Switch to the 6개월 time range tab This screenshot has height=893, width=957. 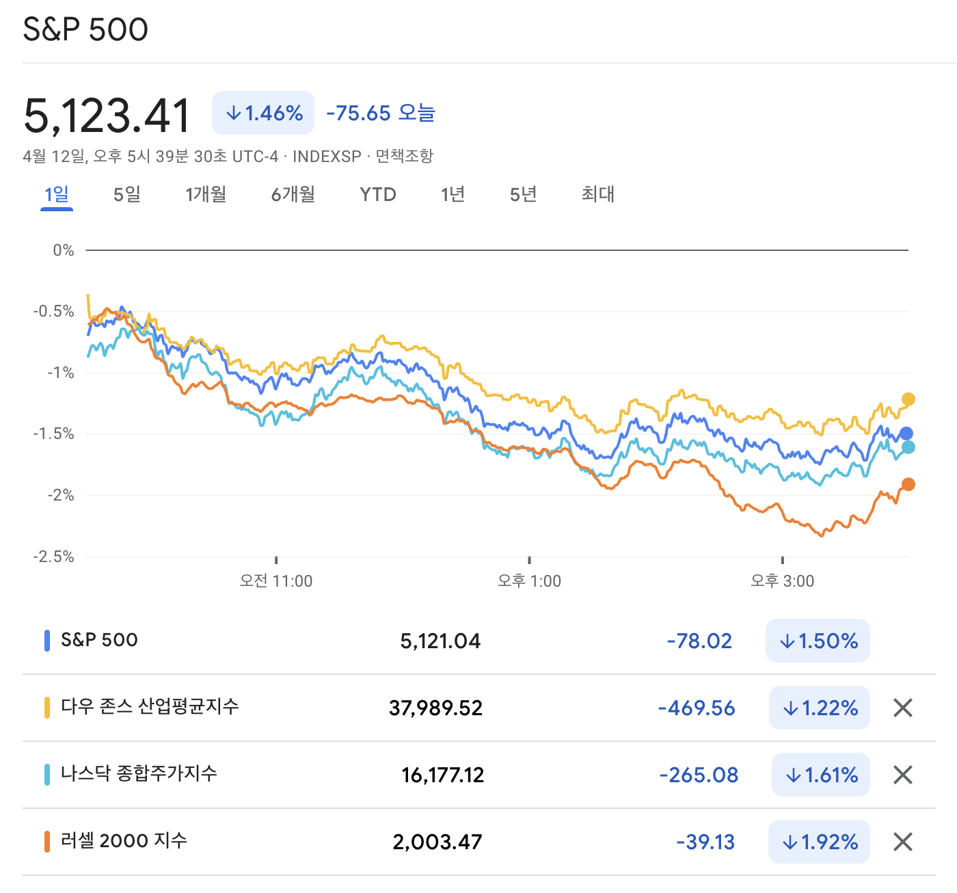[293, 194]
